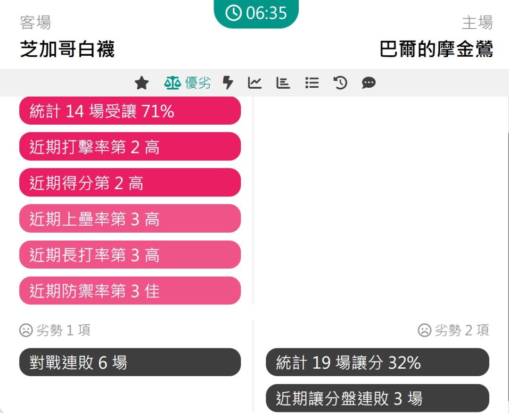The width and height of the screenshot is (509, 413).
Task: Tap the 對戰連敗 6 場 pill
Action: coord(130,362)
